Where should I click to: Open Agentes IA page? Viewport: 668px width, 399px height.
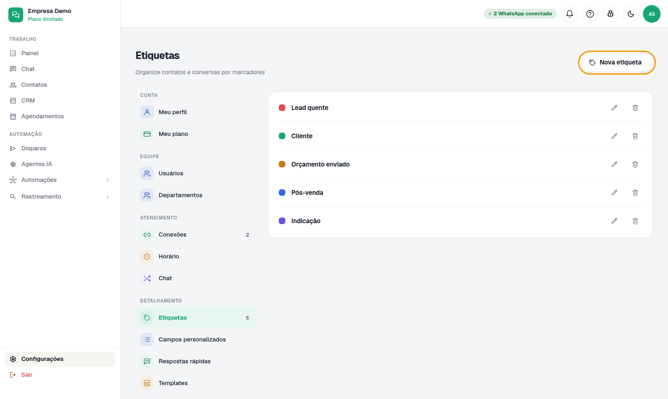[x=60, y=164]
